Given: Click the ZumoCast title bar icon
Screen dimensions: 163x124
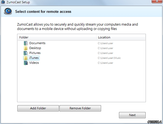Looking at the screenshot, I should 3,2.
